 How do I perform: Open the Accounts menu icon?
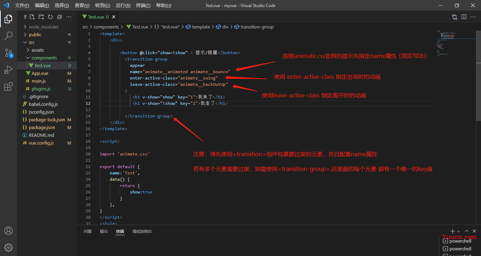pos(8,231)
